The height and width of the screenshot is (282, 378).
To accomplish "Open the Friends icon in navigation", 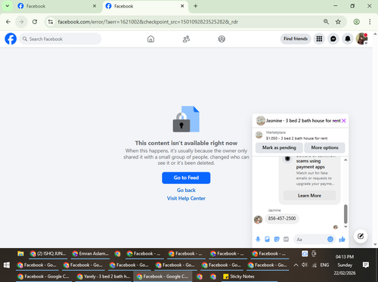I will click(x=186, y=39).
